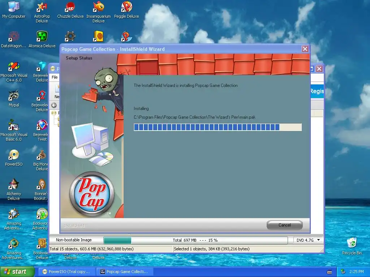This screenshot has width=370, height=277.
Task: Launch Atomica Deluxe shortcut
Action: tap(42, 39)
